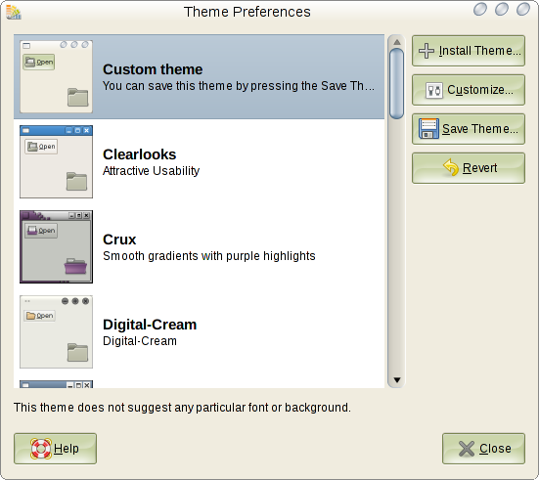Image resolution: width=539 pixels, height=480 pixels.
Task: Select the Crux preview thumbnail
Action: 56,246
